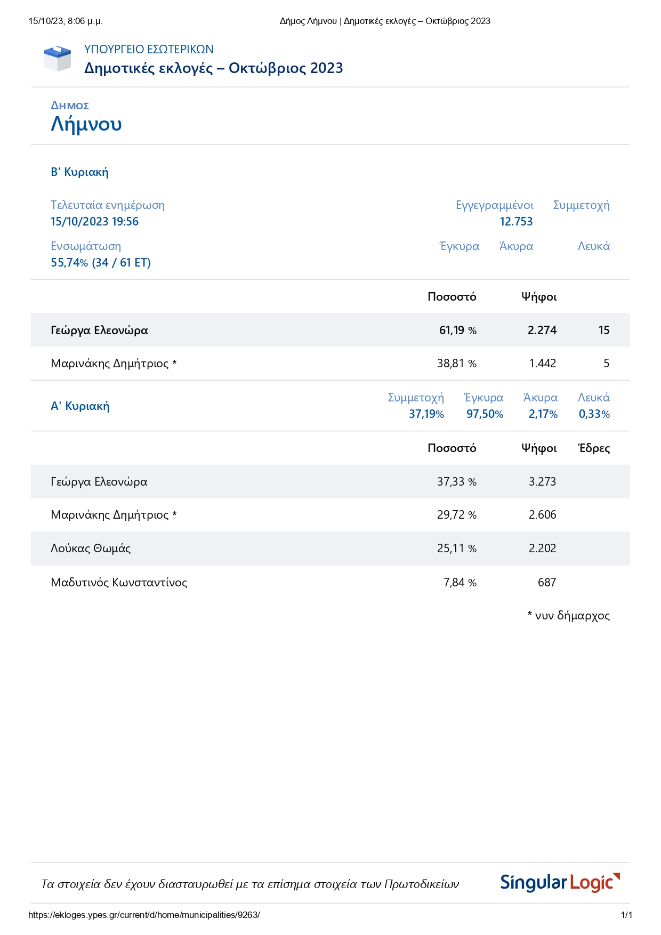Click the SingularLogic logo
Image resolution: width=661 pixels, height=935 pixels.
click(x=560, y=883)
